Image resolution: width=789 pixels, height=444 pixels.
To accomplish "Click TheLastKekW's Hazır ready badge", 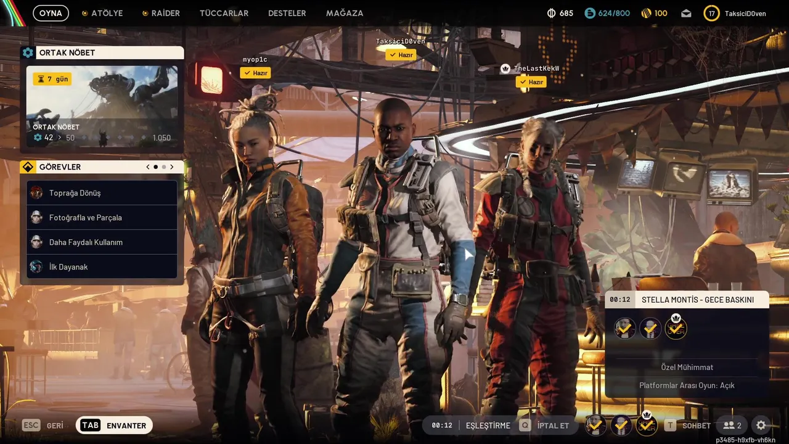I will click(x=531, y=82).
